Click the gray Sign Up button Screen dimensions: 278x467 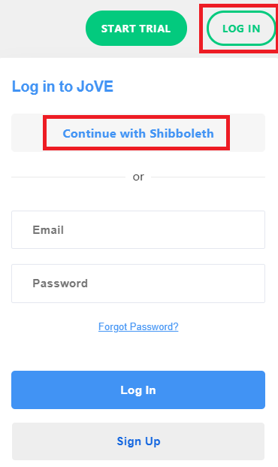click(138, 441)
